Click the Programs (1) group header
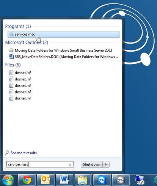This screenshot has height=186, width=157. click(18, 26)
